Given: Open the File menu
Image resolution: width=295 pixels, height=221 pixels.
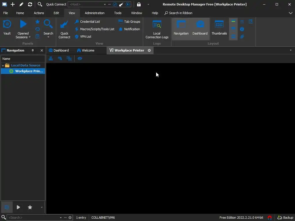Looking at the screenshot, I should 6,13.
